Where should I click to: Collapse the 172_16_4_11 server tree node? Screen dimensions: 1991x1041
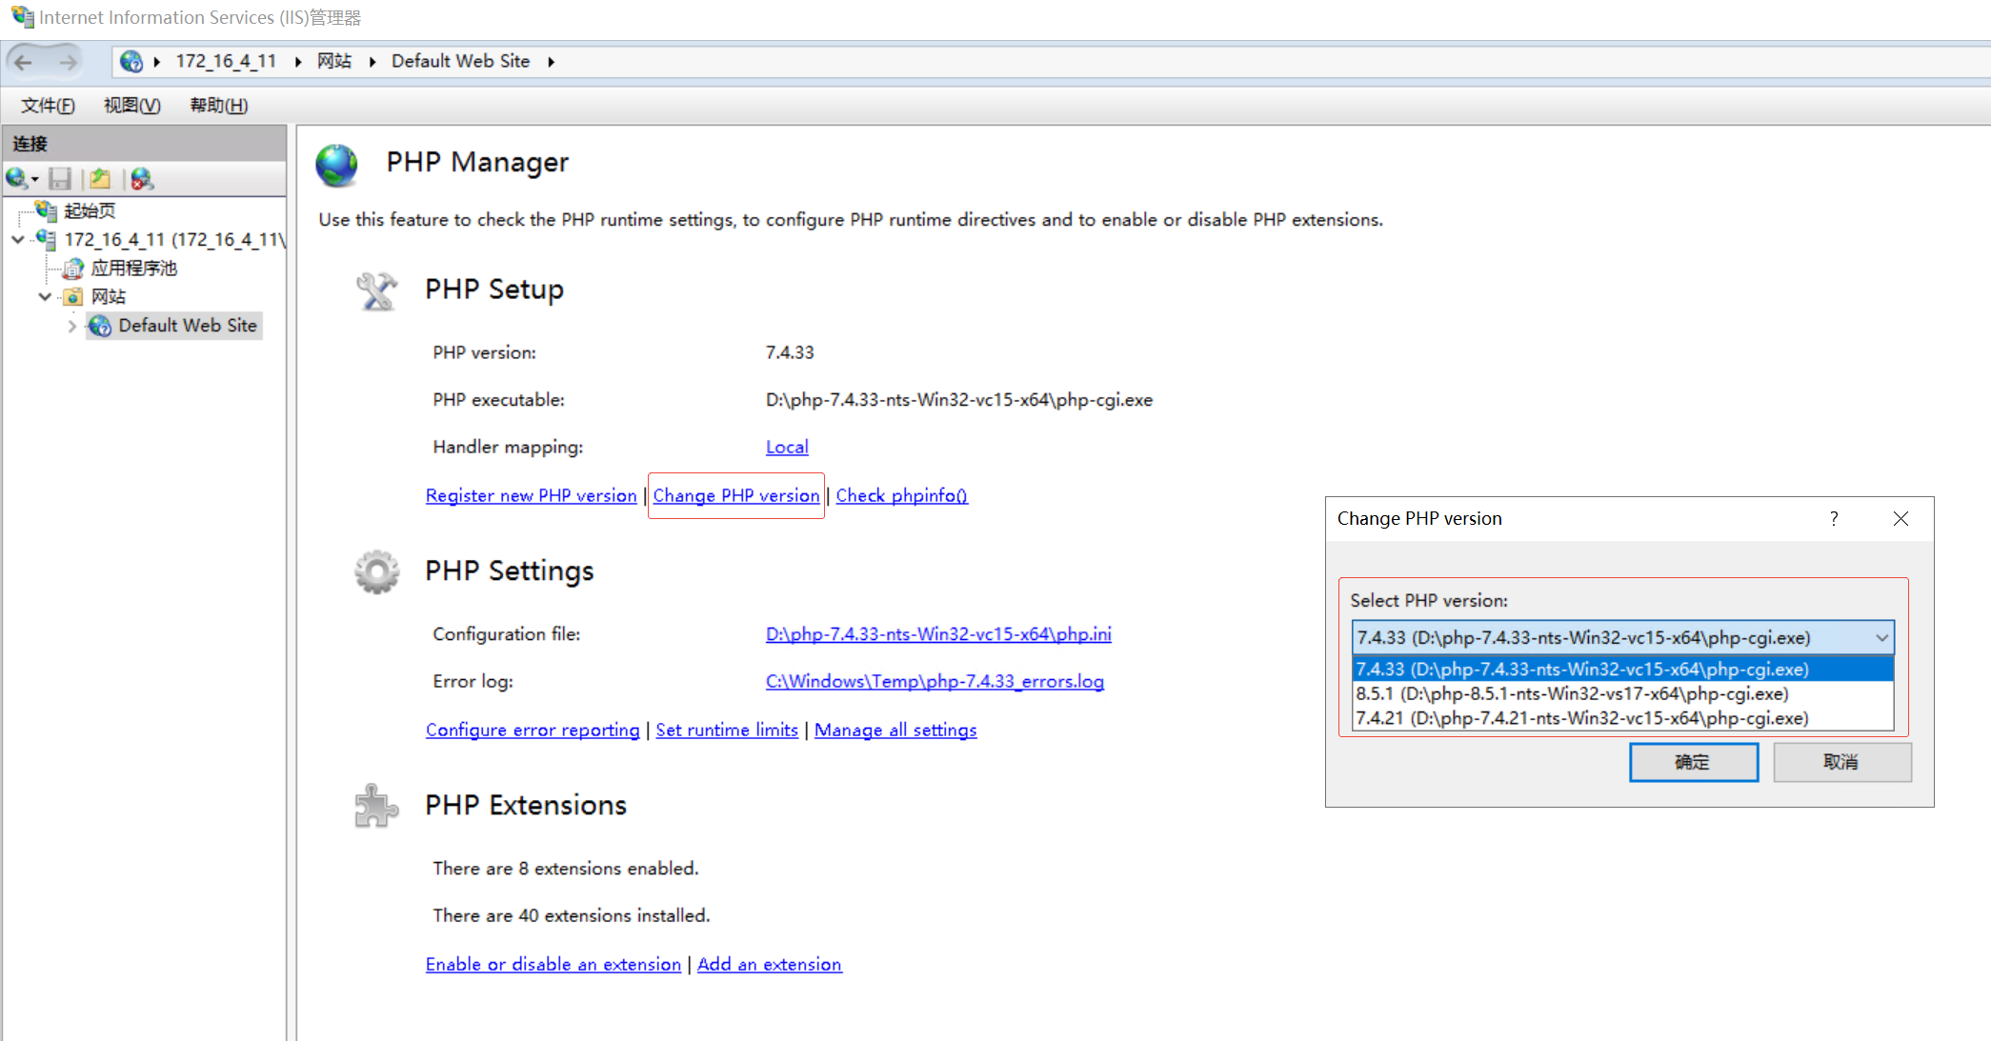click(x=18, y=240)
